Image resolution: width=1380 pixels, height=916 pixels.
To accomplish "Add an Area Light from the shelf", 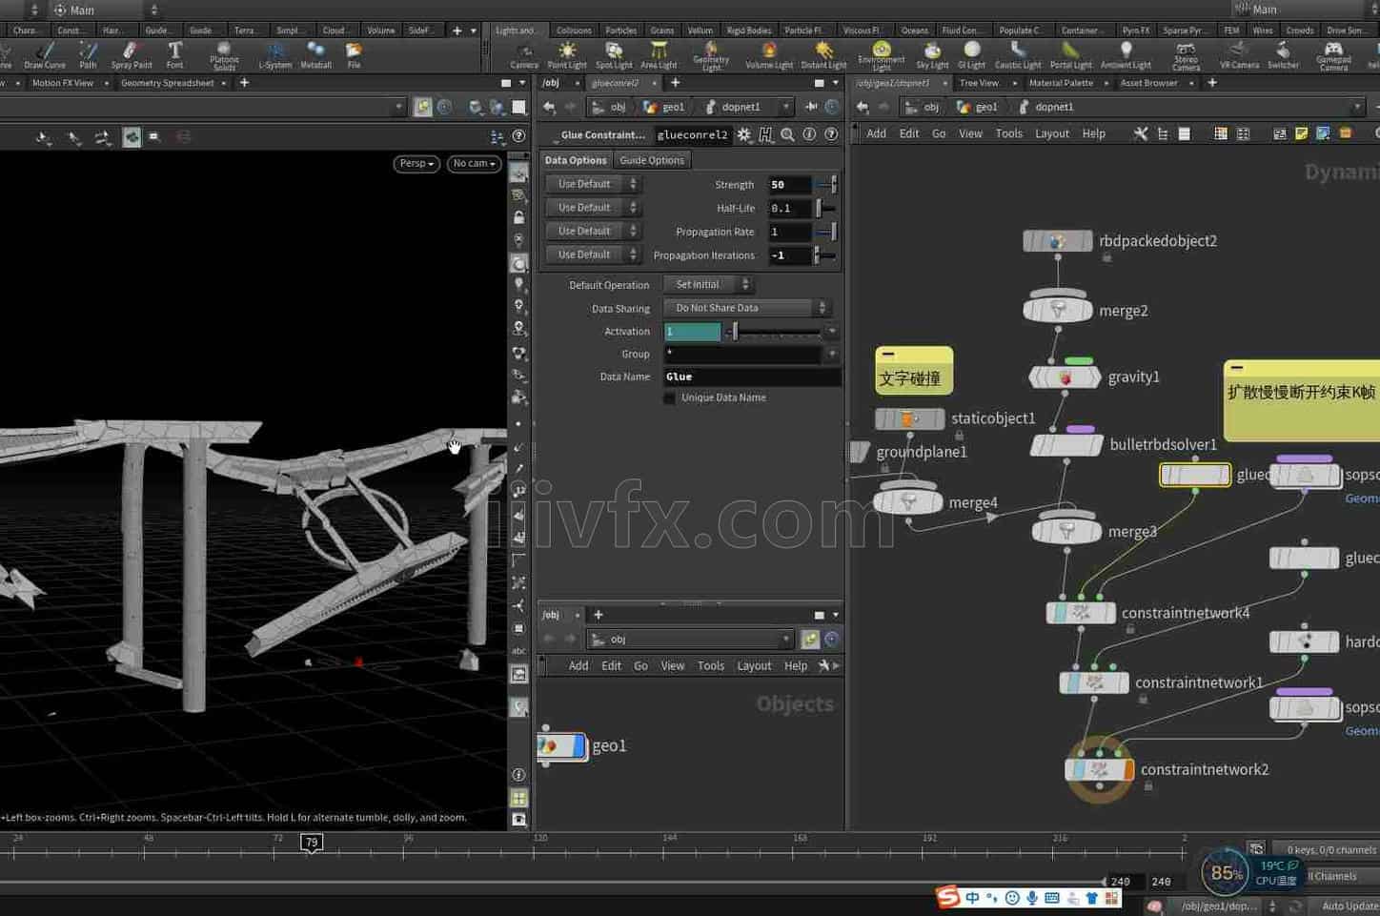I will point(659,55).
